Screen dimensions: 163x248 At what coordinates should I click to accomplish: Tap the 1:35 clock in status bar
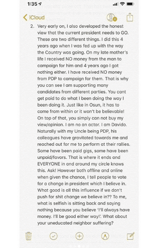coord(32,4)
